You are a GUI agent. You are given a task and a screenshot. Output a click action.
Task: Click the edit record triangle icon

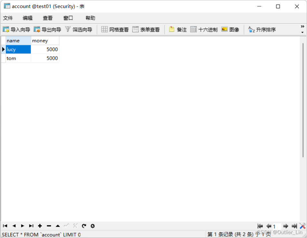(x=58, y=226)
